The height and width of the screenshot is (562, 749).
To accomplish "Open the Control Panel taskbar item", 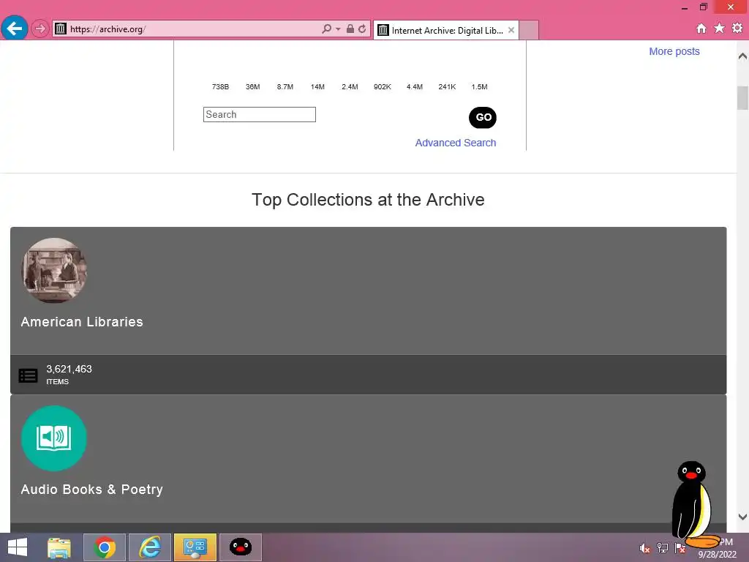I will point(195,547).
